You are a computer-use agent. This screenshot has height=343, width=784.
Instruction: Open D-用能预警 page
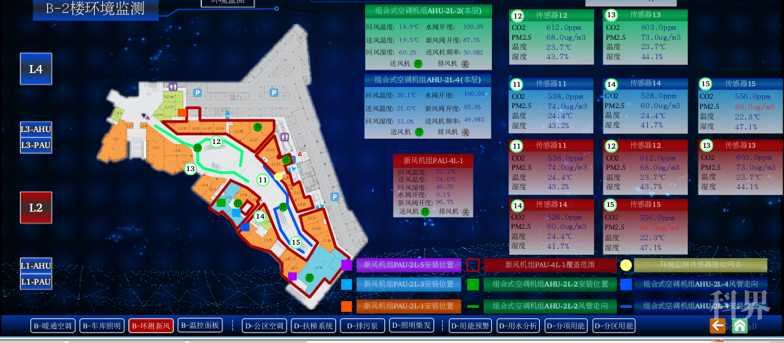pos(471,326)
